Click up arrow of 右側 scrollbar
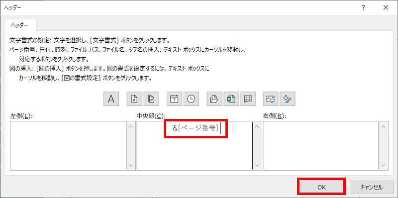Image resolution: width=398 pixels, height=198 pixels. tap(383, 126)
